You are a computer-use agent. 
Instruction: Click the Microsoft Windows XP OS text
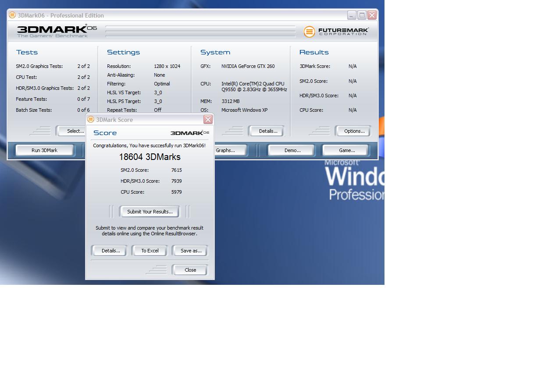244,110
